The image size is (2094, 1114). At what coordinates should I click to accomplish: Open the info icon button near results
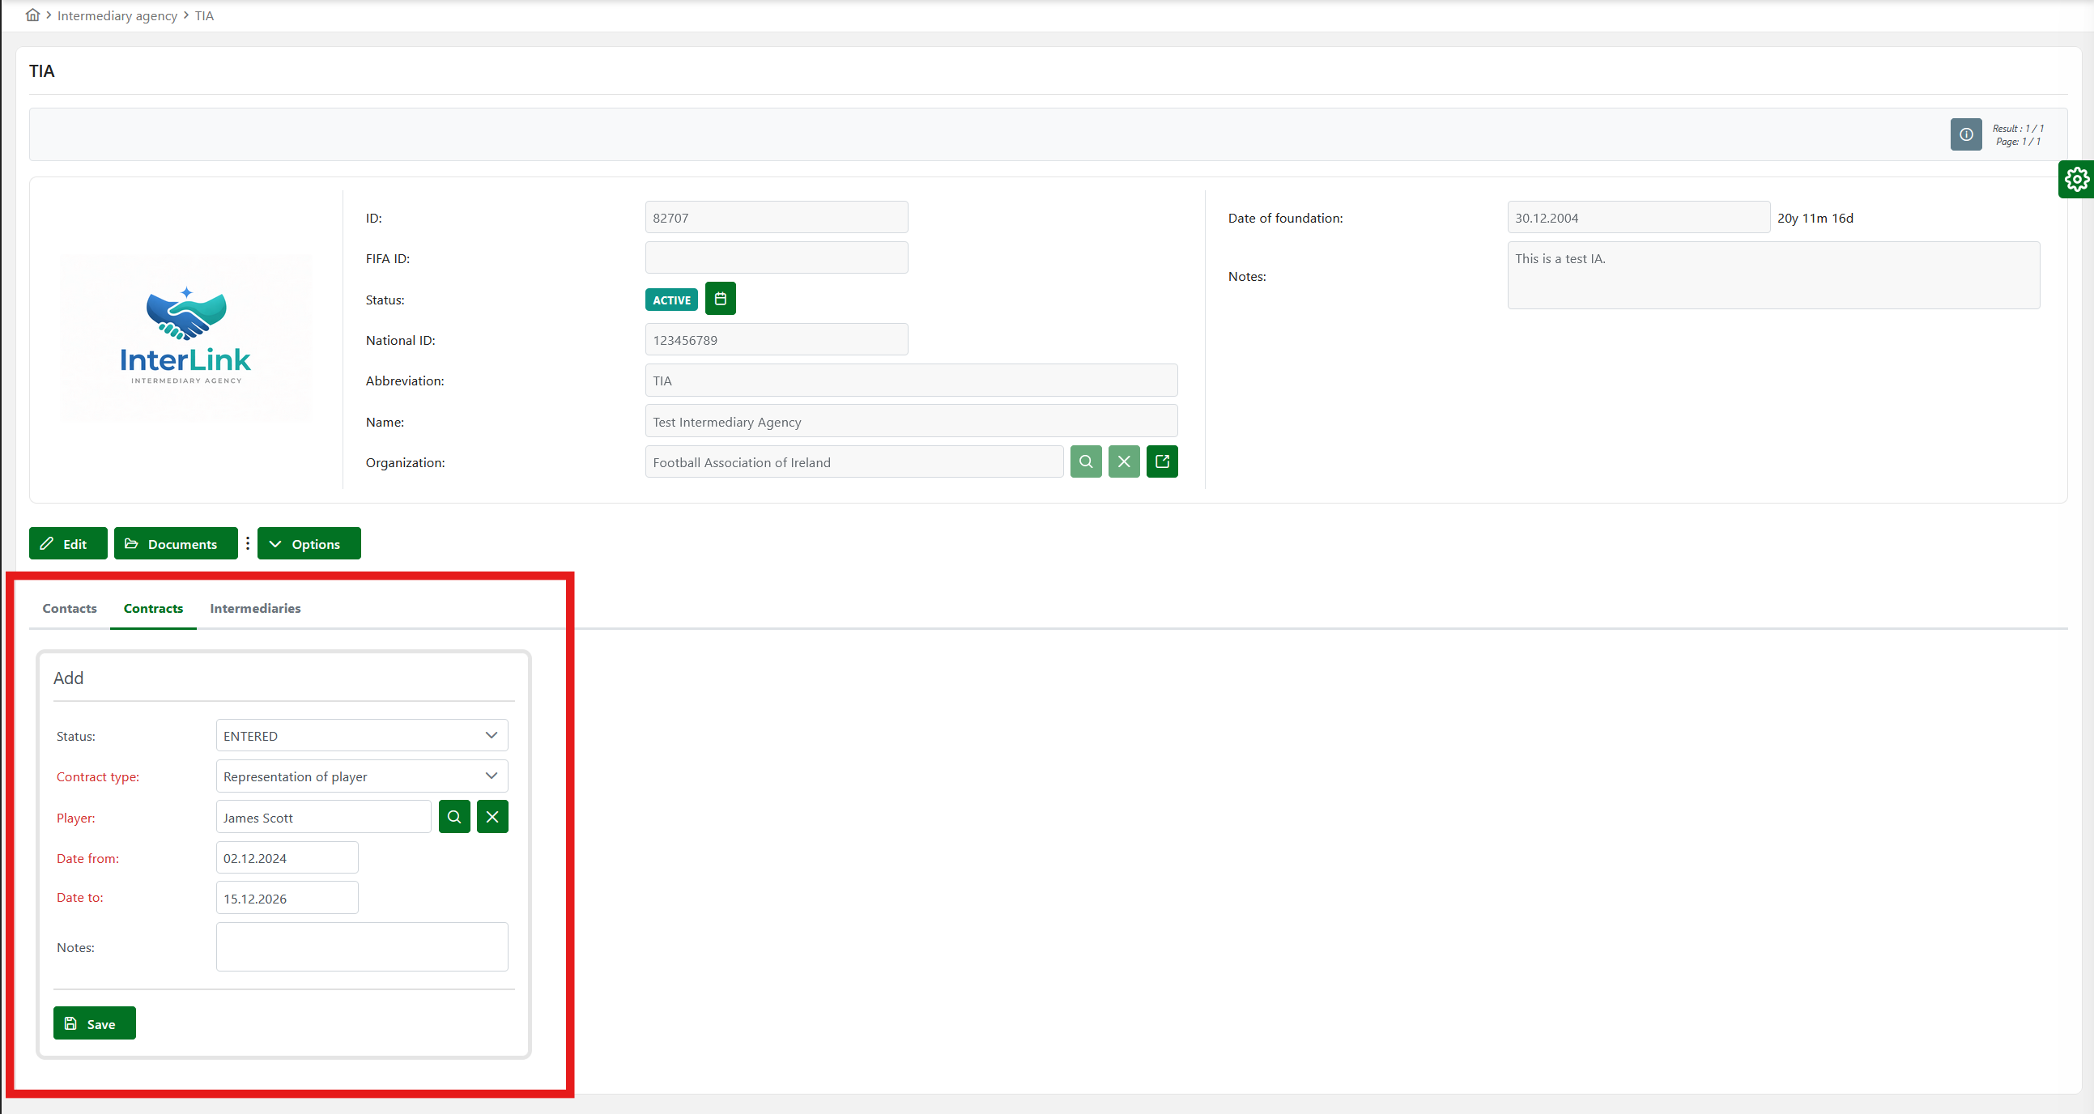coord(1964,135)
